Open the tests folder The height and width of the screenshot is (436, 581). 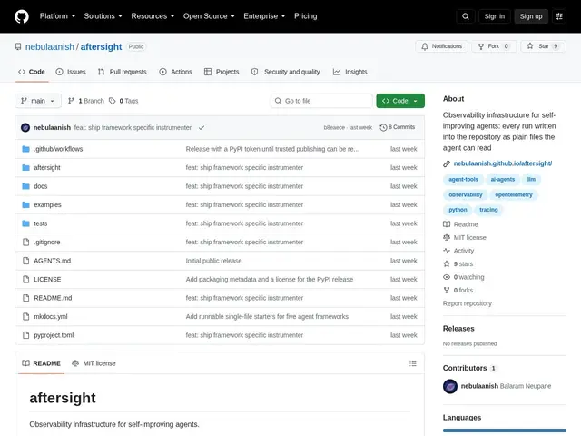(40, 223)
